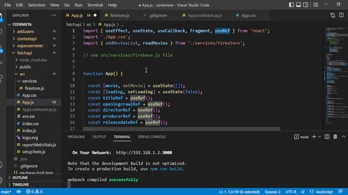Switch to App.css editor tab

click(248, 15)
